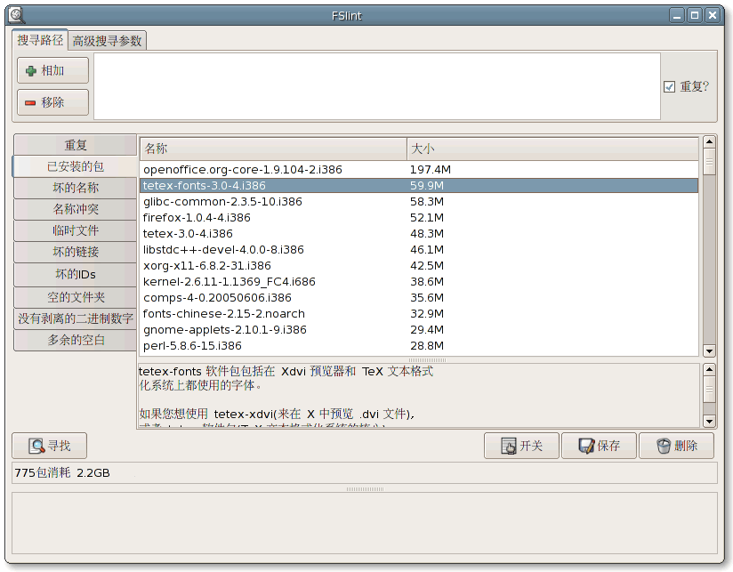Click the magnifier Find (寻找) icon
733x572 pixels.
36,446
